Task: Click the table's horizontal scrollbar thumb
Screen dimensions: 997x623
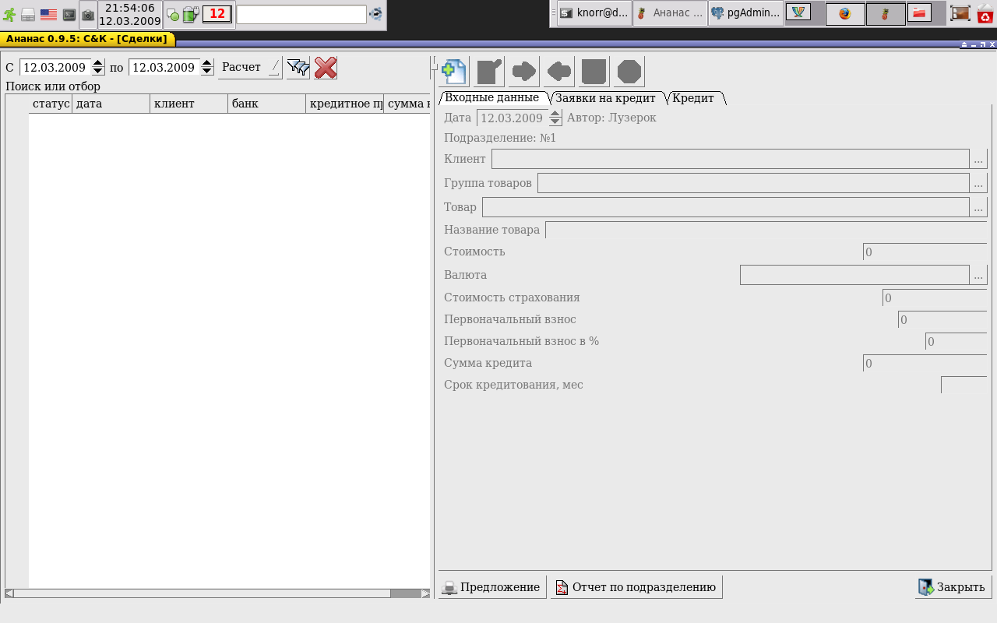Action: tap(202, 593)
